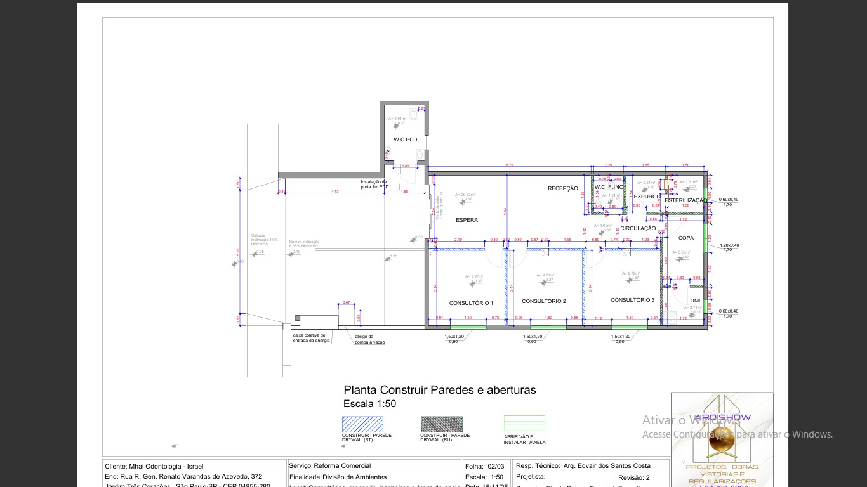Select the 'W.C FUNC' room label
The height and width of the screenshot is (487, 867).
tap(609, 187)
